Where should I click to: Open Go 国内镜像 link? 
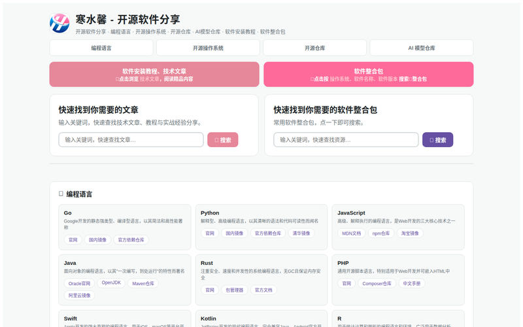(97, 239)
